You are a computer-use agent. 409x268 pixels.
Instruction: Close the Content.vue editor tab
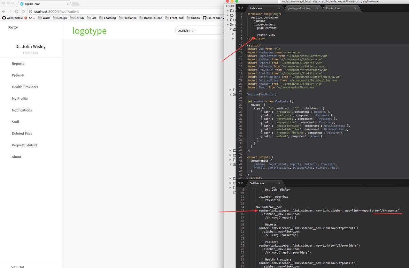click(356, 8)
